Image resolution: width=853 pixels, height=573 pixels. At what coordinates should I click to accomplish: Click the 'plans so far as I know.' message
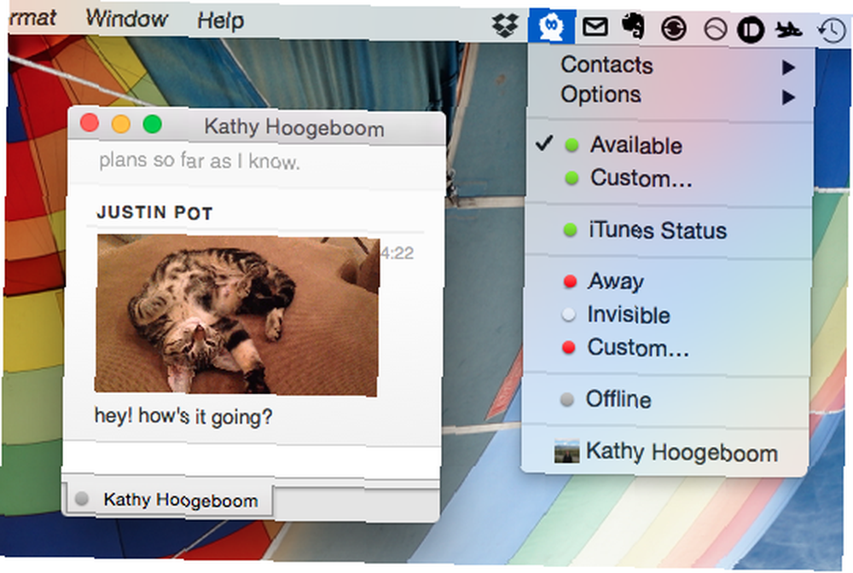(x=199, y=161)
